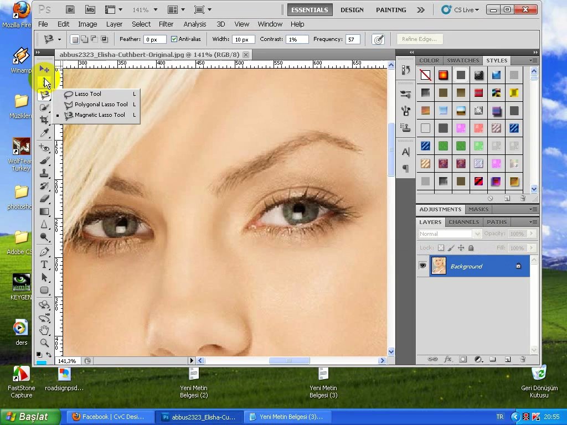Open the Filter menu
The height and width of the screenshot is (425, 567).
[x=166, y=24]
